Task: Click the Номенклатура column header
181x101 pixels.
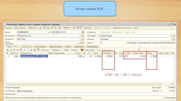Action: click(x=34, y=53)
